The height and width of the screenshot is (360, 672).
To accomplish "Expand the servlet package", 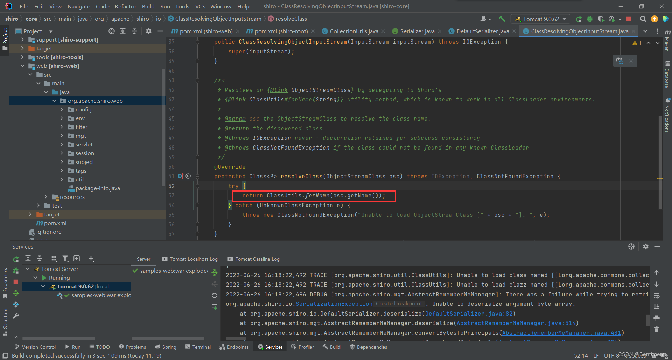I will [x=62, y=144].
